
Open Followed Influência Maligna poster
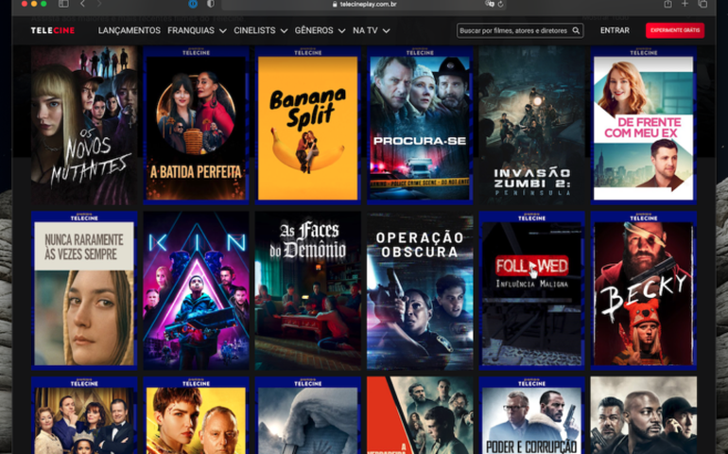pyautogui.click(x=531, y=291)
